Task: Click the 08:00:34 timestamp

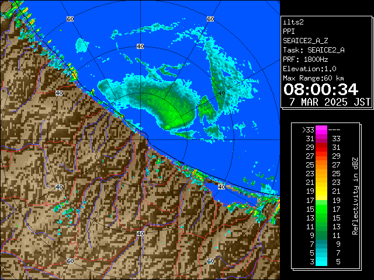Action: click(321, 89)
